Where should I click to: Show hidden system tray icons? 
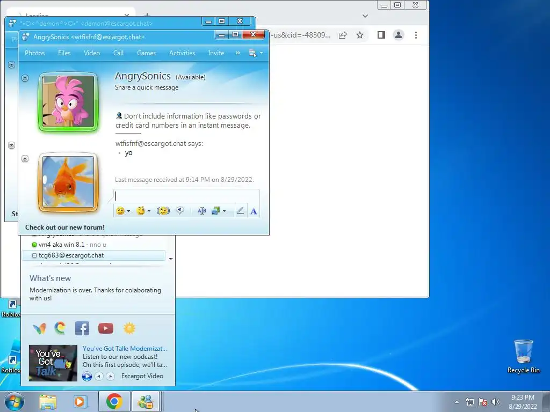pyautogui.click(x=457, y=402)
